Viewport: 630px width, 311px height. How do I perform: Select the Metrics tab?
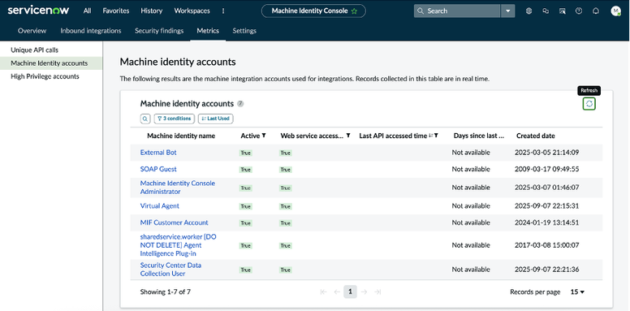pos(208,31)
